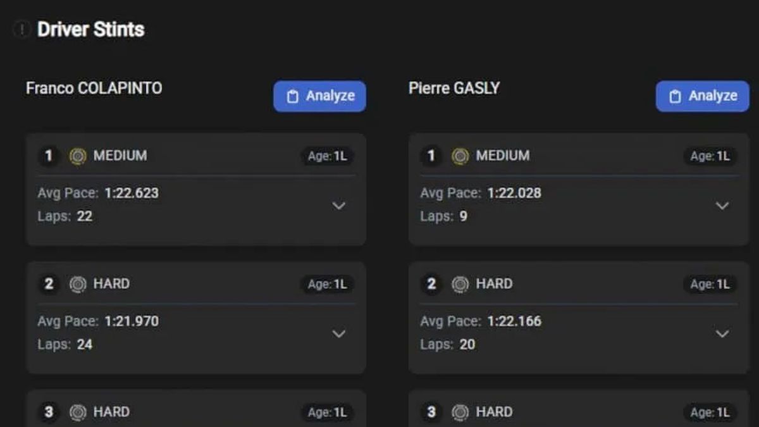Click Gasly's stint 2 hard tyre icon
759x427 pixels.
(460, 285)
